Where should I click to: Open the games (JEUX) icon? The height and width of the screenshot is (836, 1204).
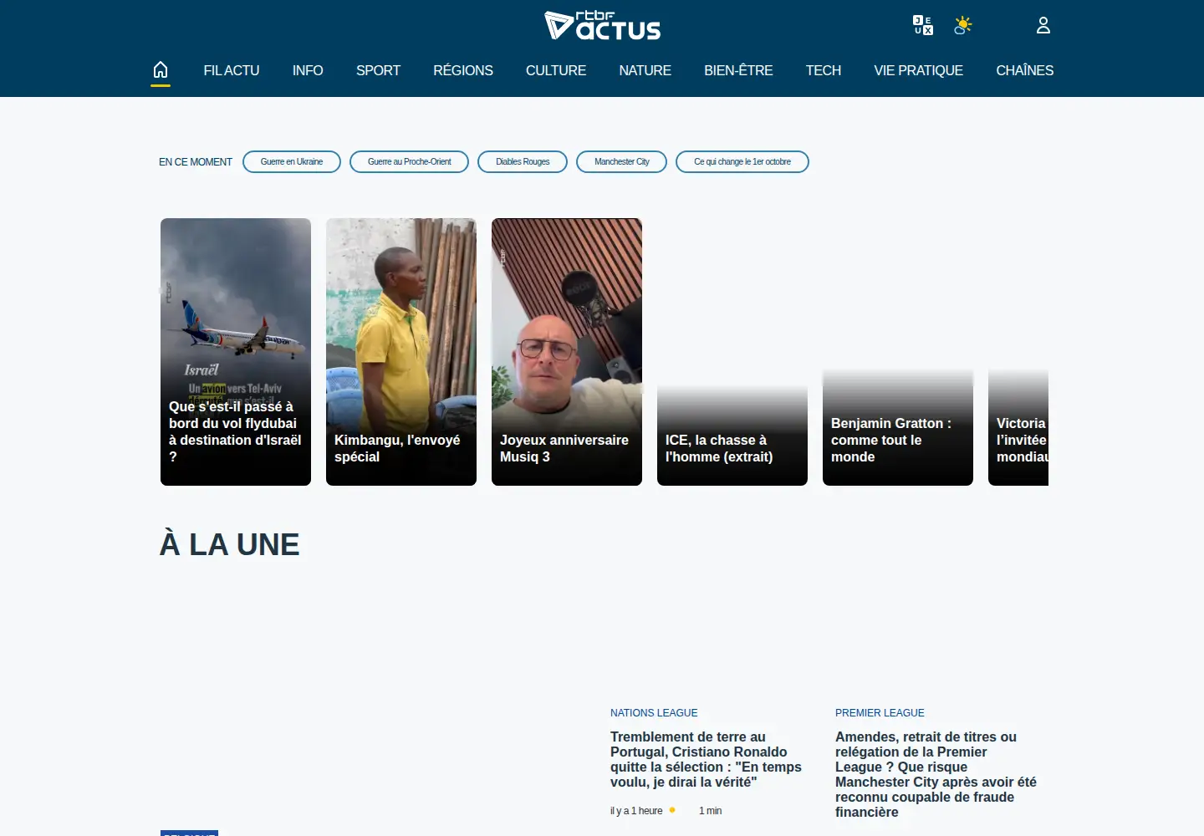(x=923, y=25)
